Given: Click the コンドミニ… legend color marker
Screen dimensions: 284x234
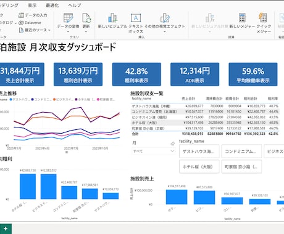Looking at the screenshot, I should tap(33, 100).
